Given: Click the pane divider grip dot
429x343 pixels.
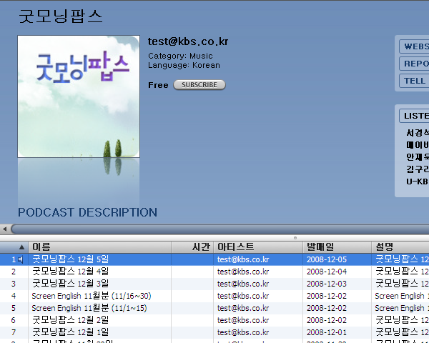Looking at the screenshot, I should (x=295, y=238).
